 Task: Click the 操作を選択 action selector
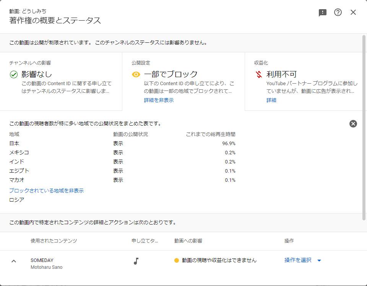[x=303, y=260]
